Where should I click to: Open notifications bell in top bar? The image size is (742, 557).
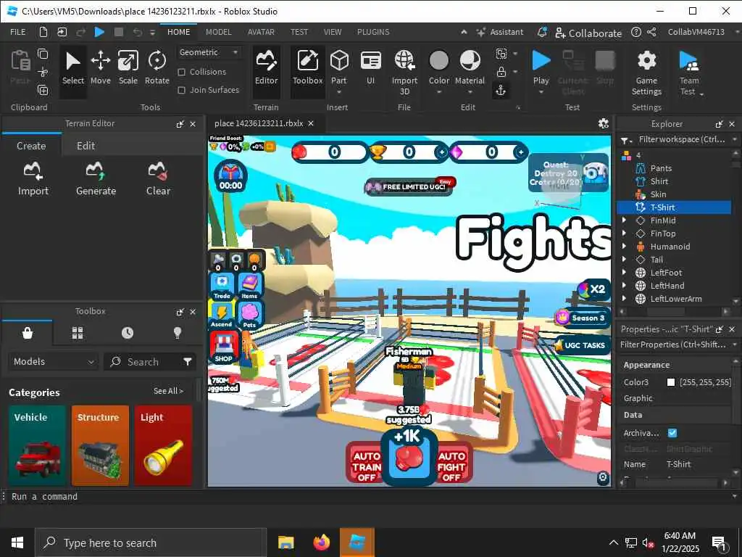tap(542, 32)
